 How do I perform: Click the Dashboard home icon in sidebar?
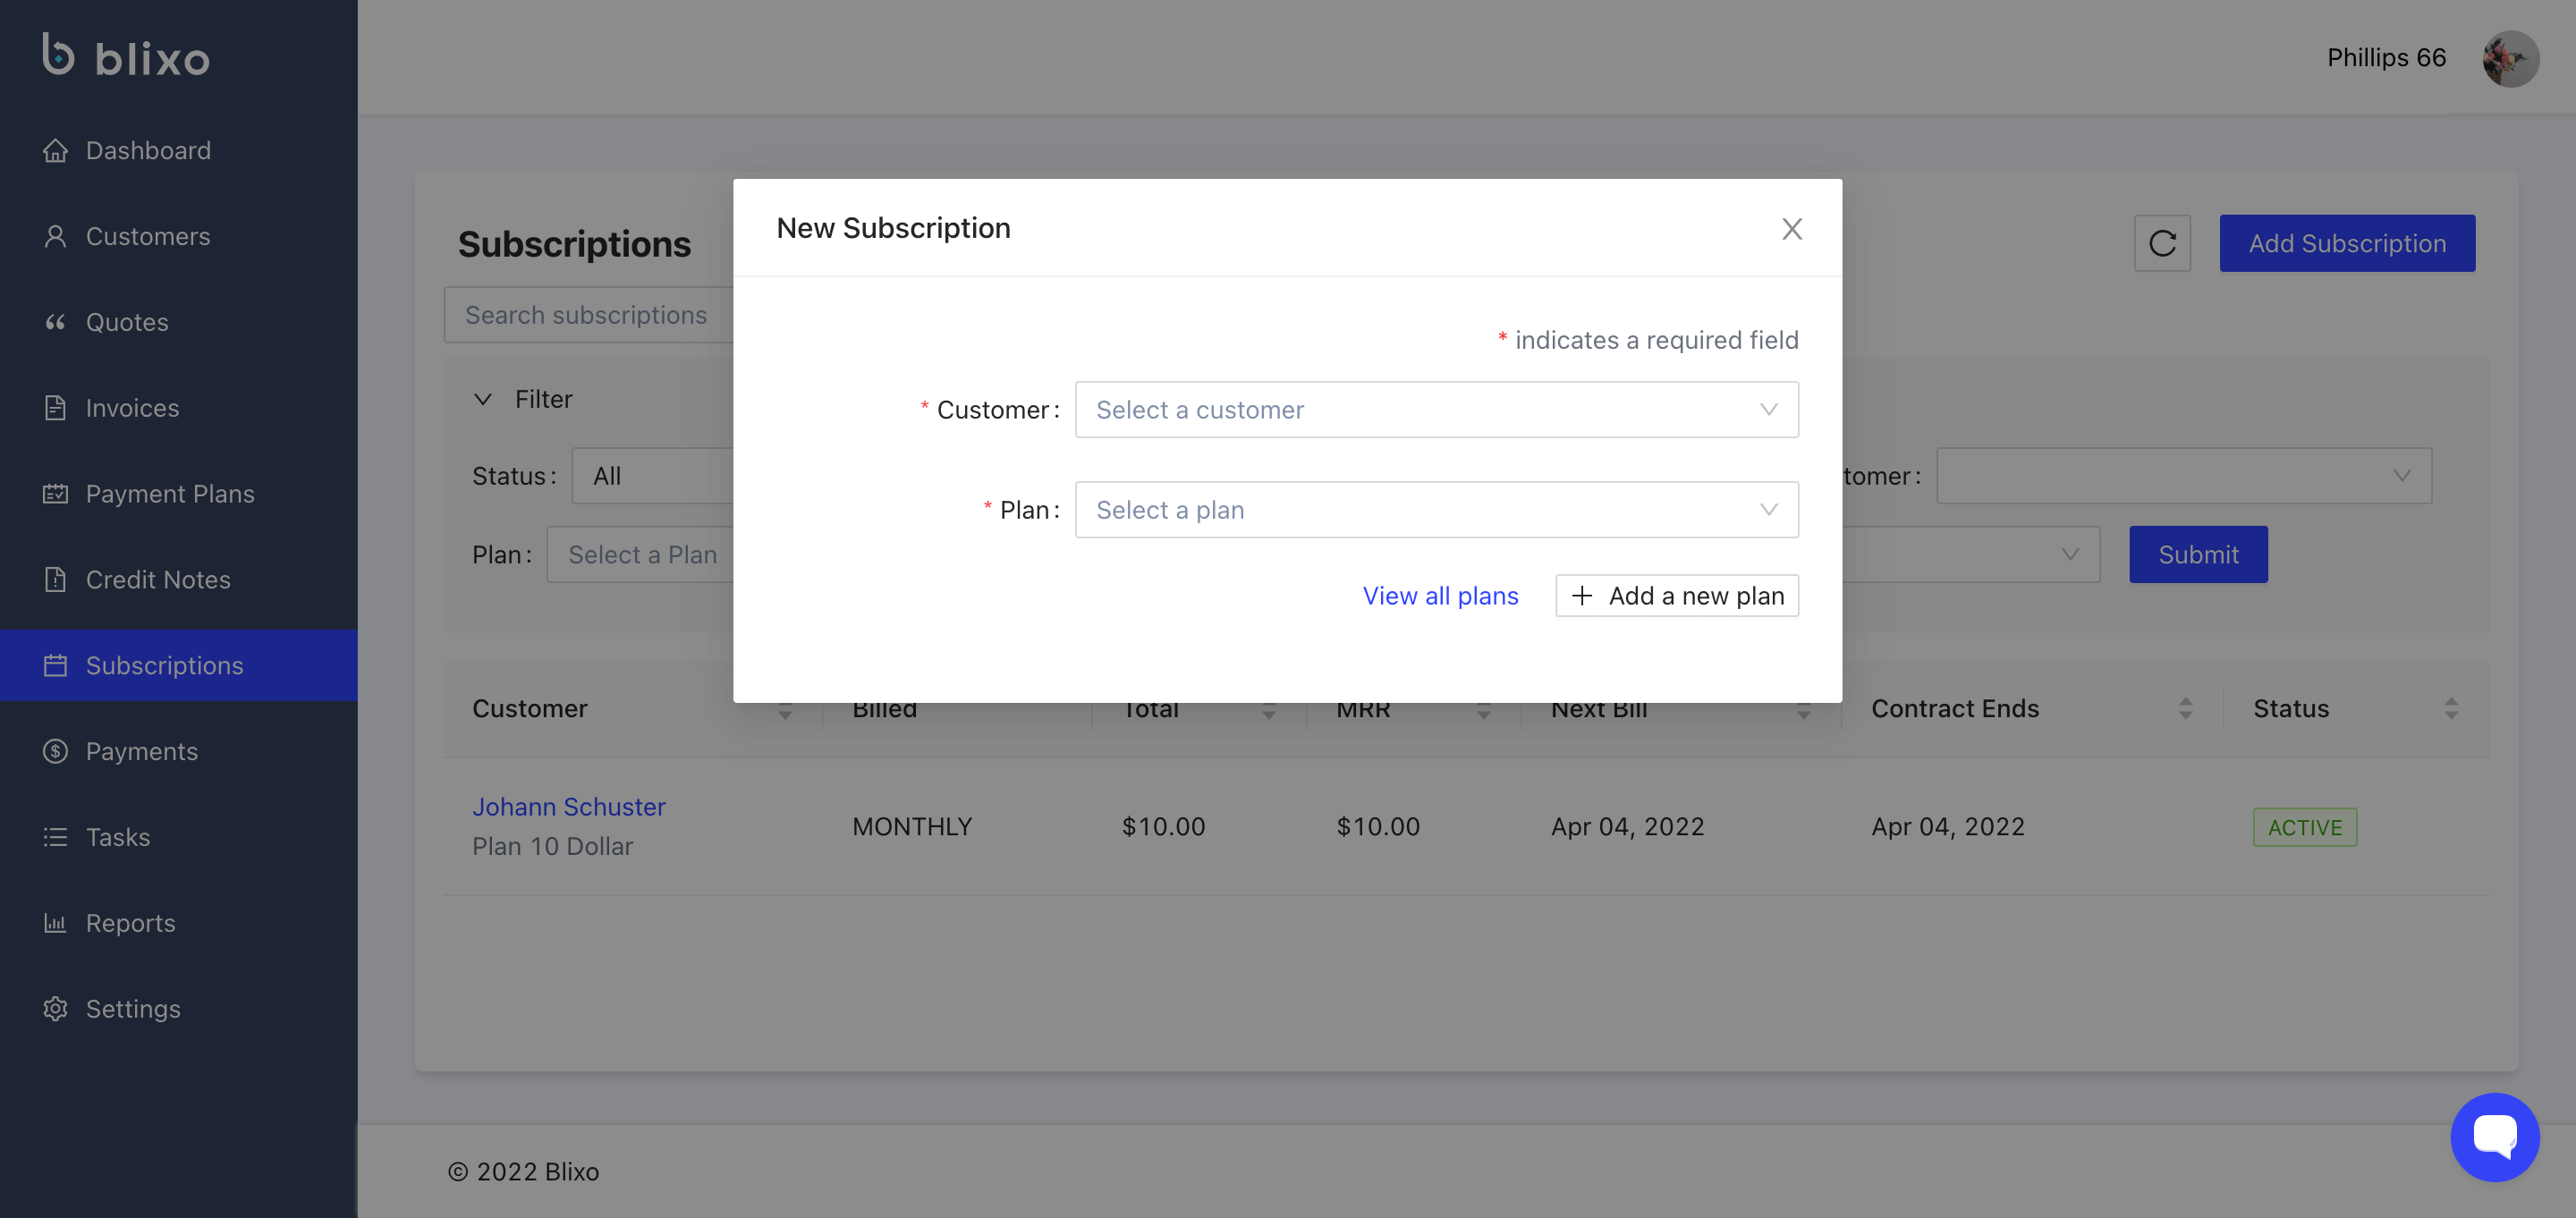coord(55,150)
